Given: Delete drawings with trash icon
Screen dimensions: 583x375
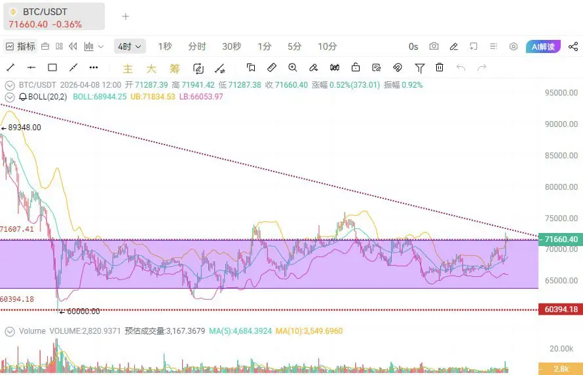Looking at the screenshot, I should tap(440, 67).
